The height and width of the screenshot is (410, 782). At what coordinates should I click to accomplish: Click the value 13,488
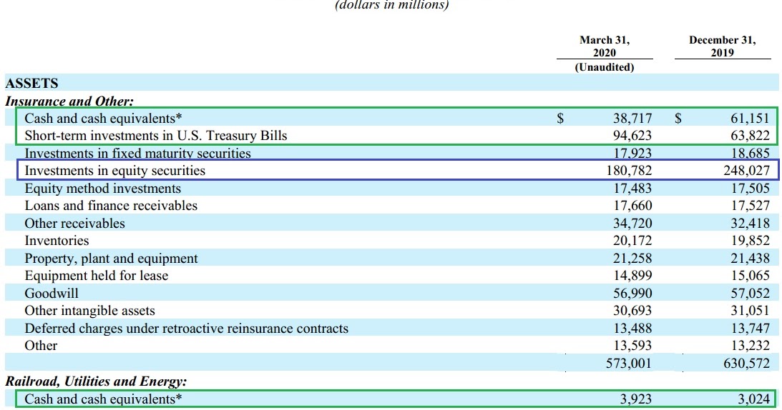(632, 329)
